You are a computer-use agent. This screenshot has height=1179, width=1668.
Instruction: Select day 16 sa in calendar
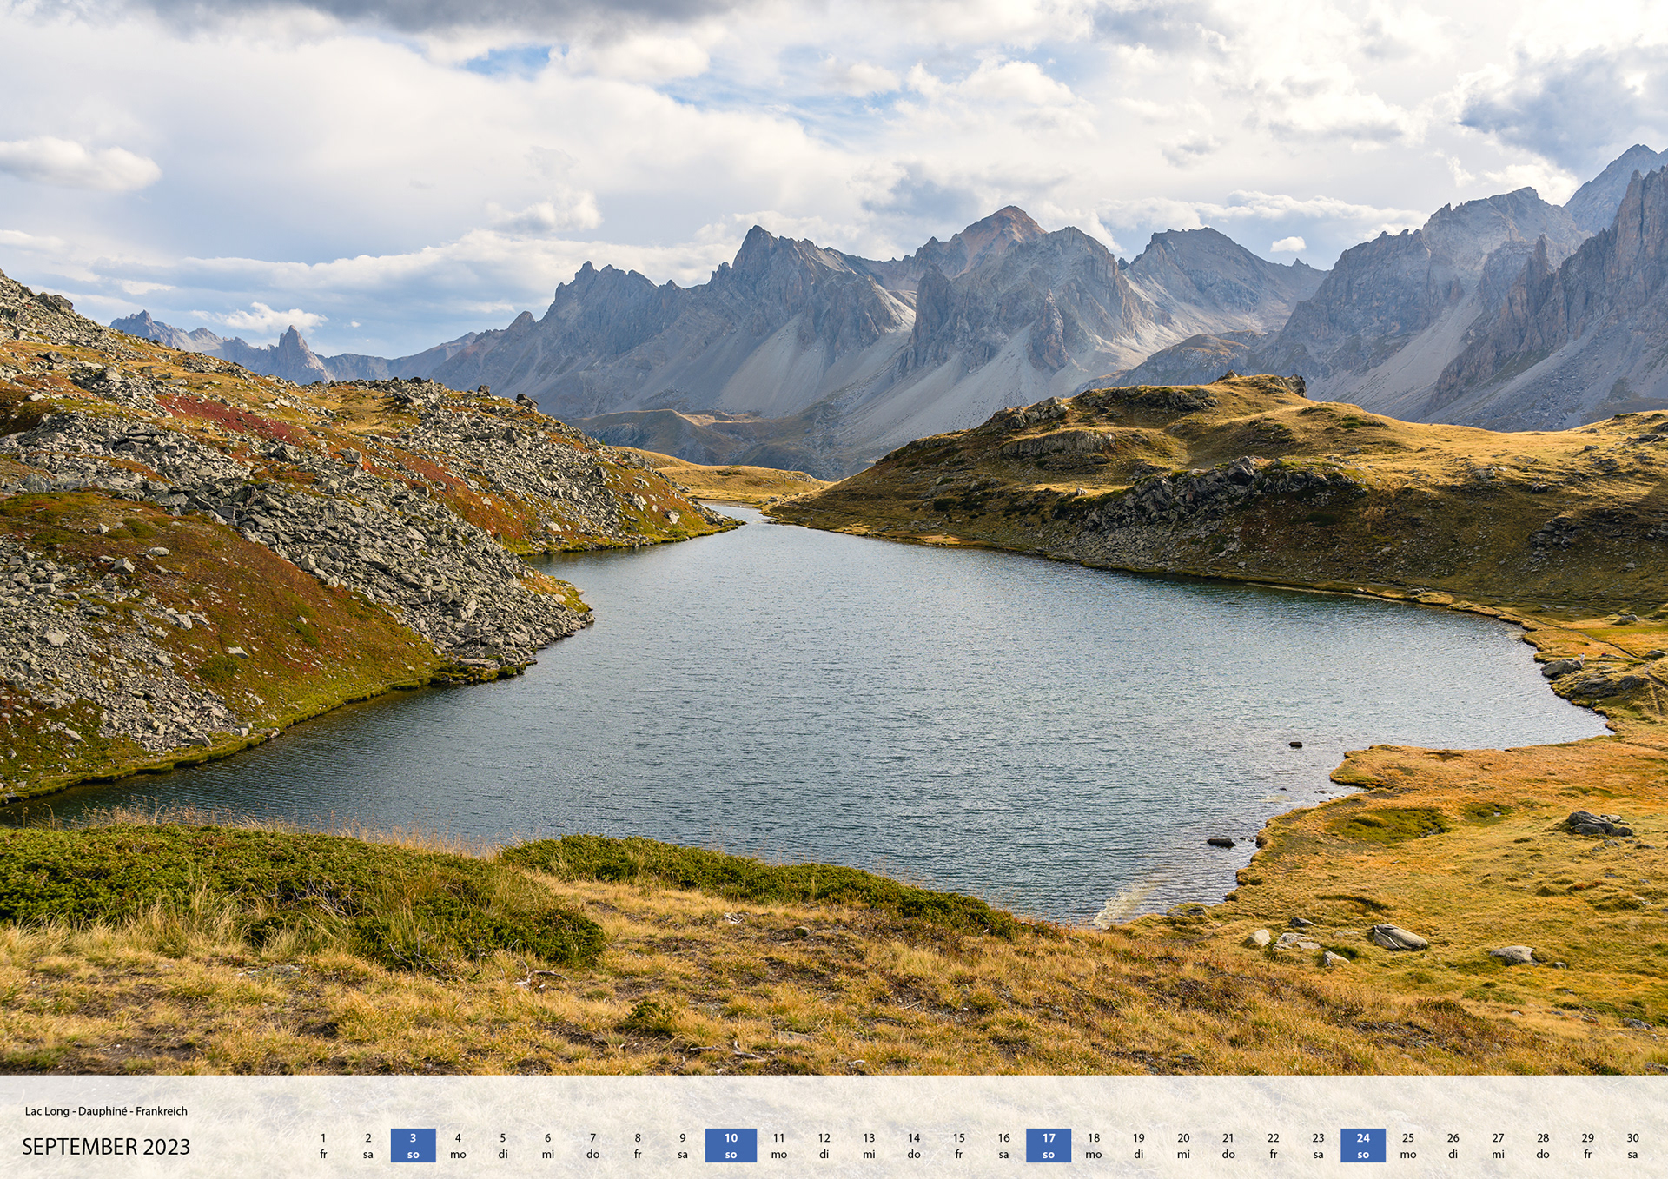(x=1004, y=1145)
